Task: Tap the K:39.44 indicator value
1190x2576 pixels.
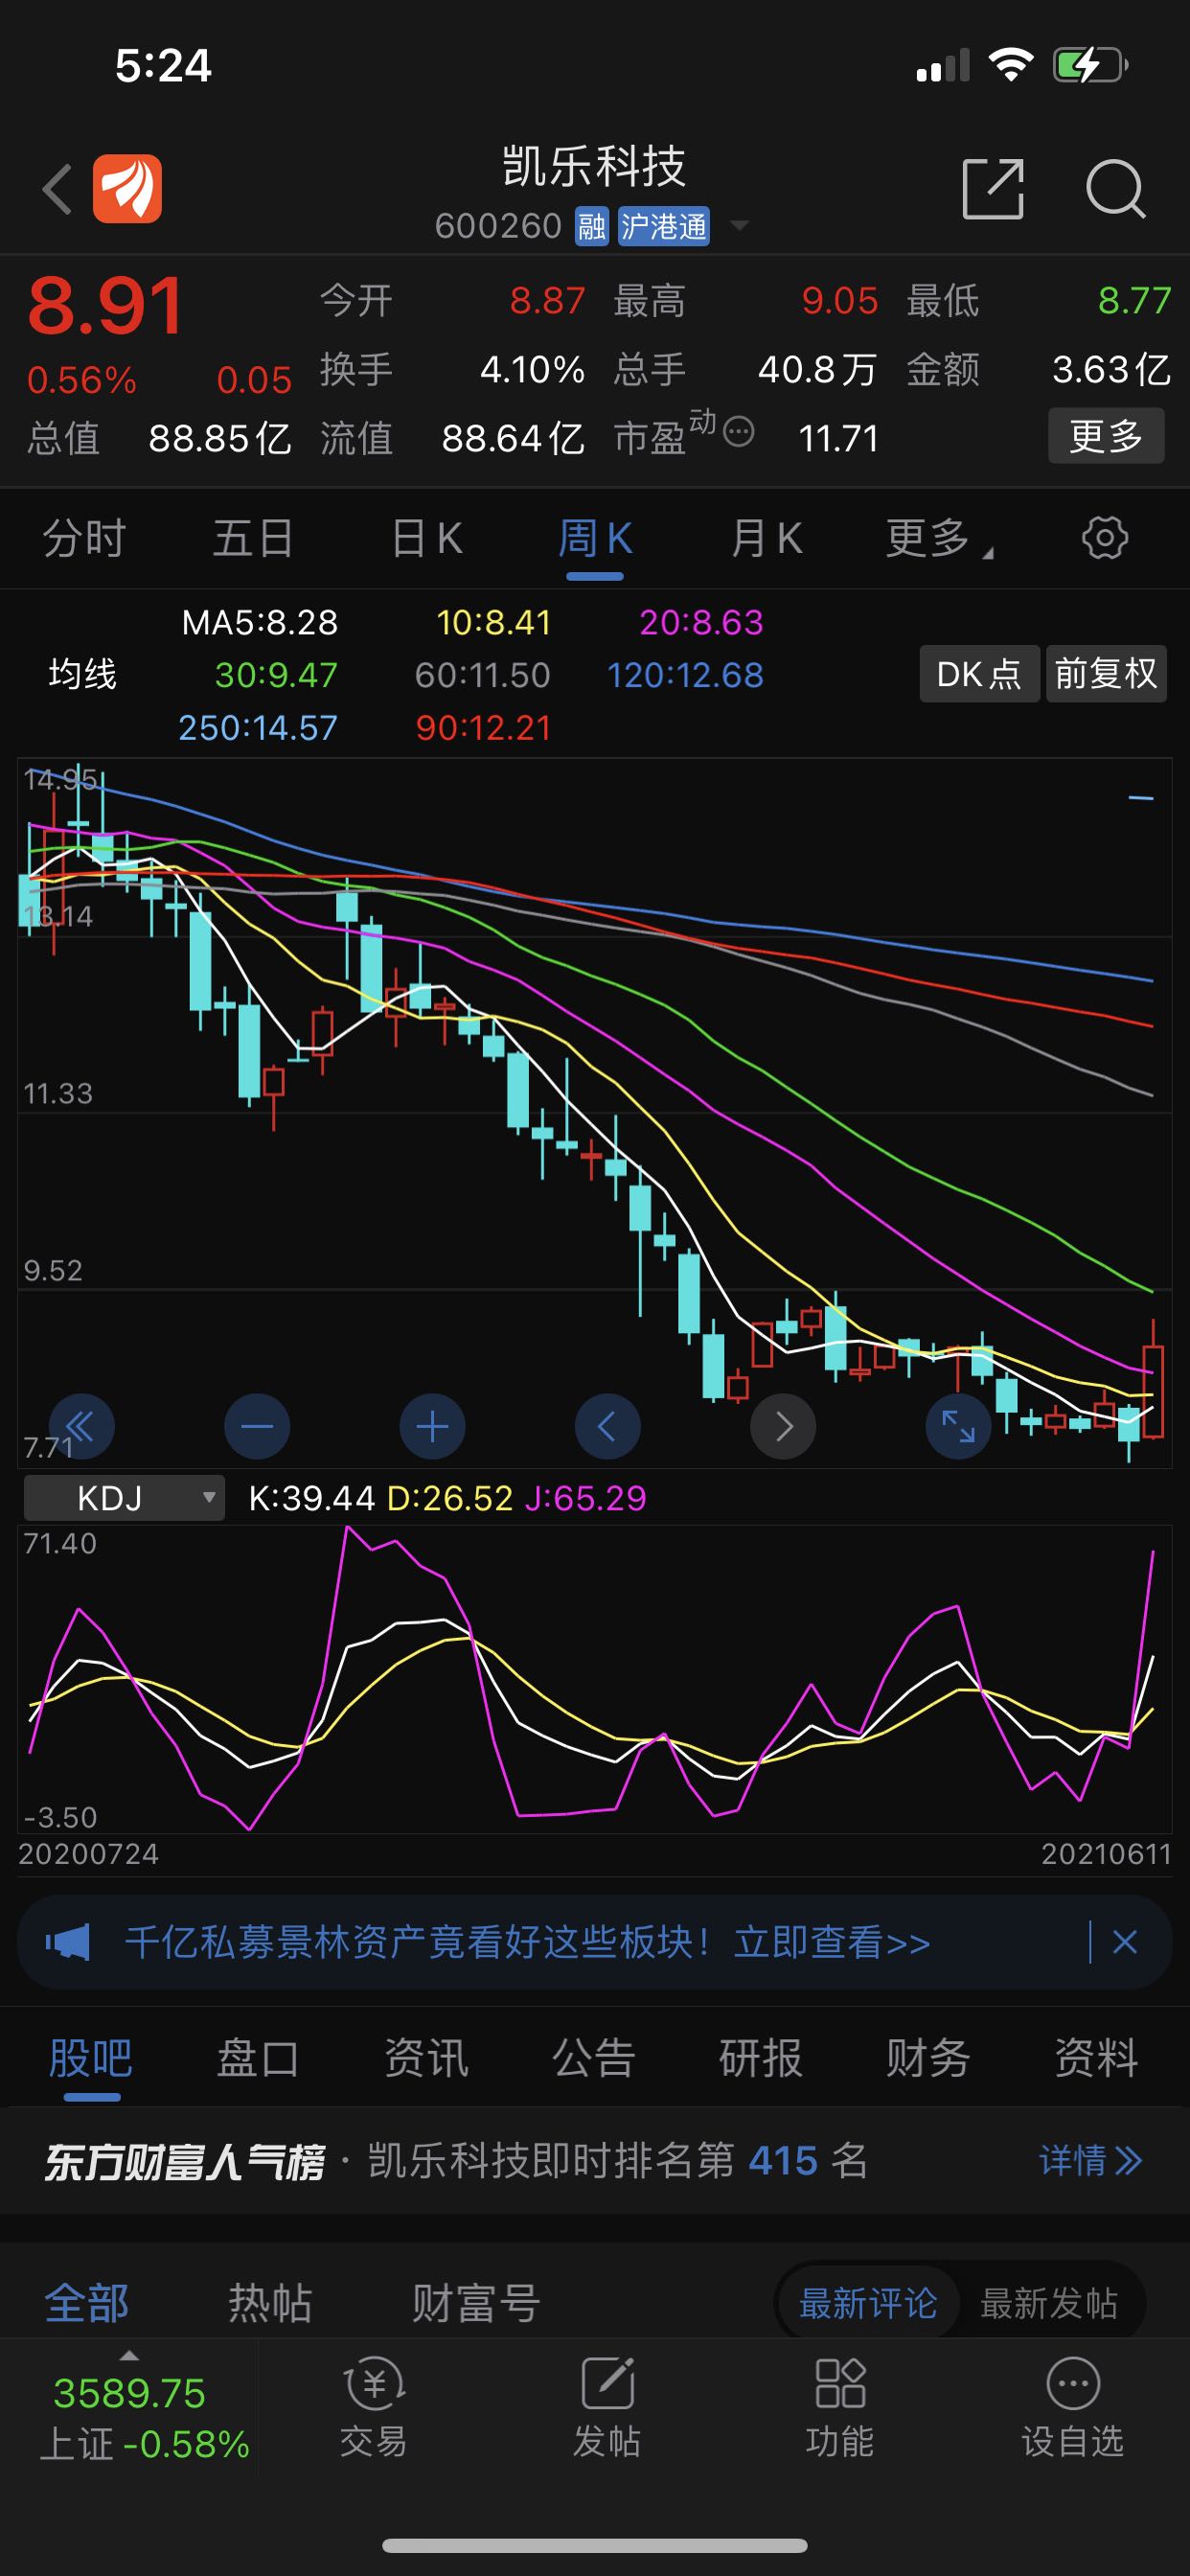Action: [x=312, y=1497]
